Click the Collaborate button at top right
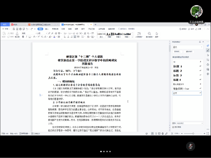The height and width of the screenshot is (158, 211). (191, 29)
